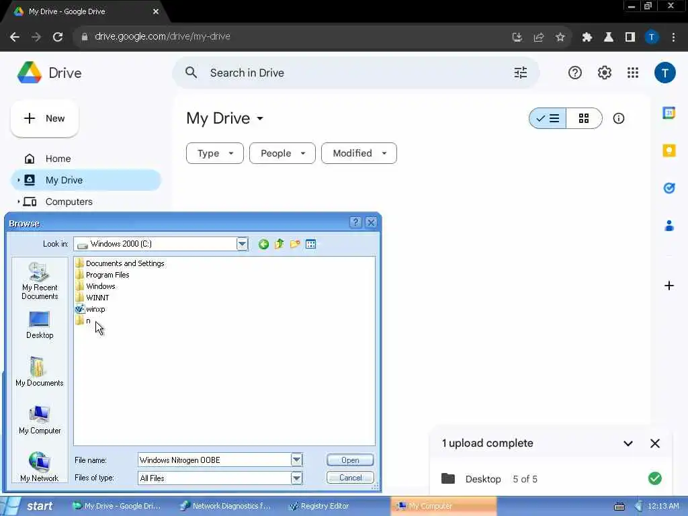
Task: Click the install app icon in address bar
Action: click(517, 38)
